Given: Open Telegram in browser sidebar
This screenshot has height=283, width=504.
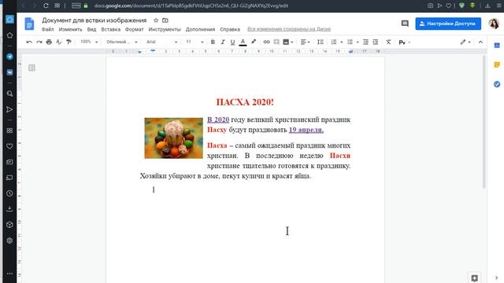Looking at the screenshot, I should (x=9, y=57).
